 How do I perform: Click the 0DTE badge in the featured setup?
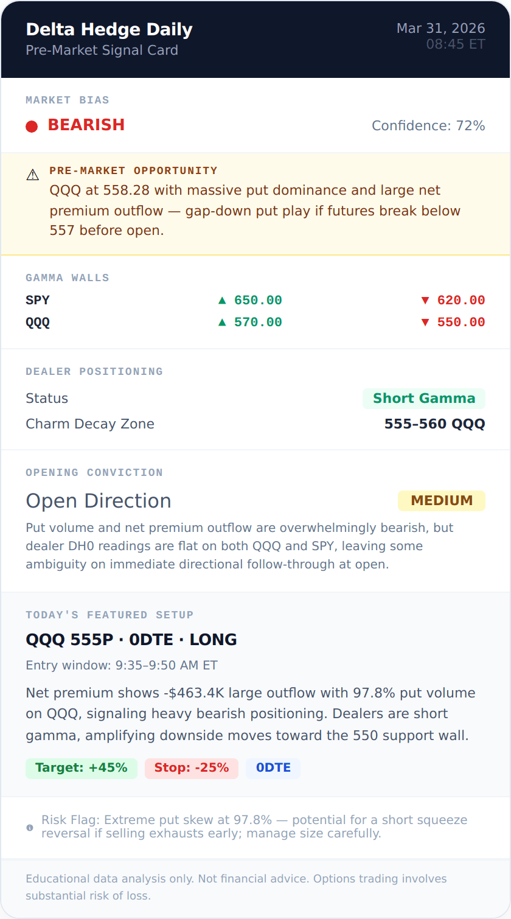pyautogui.click(x=273, y=767)
